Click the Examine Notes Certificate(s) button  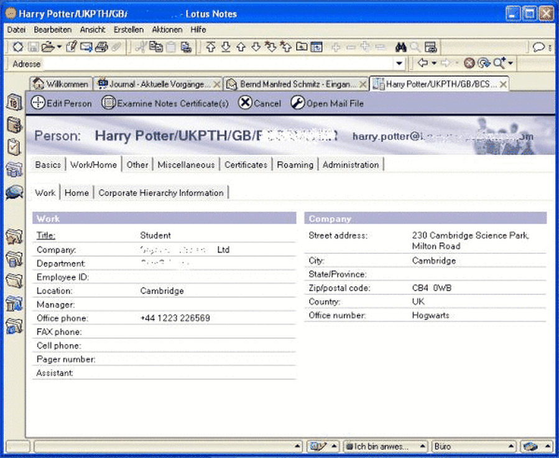(165, 103)
